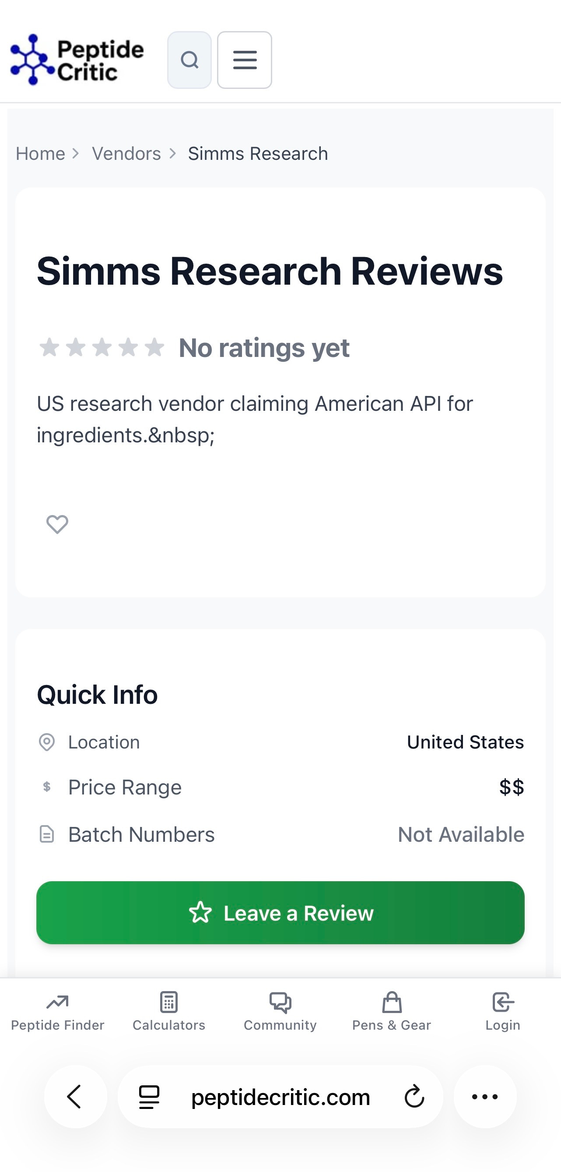Click the Leave a Review button
This screenshot has height=1172, width=561.
coord(280,913)
